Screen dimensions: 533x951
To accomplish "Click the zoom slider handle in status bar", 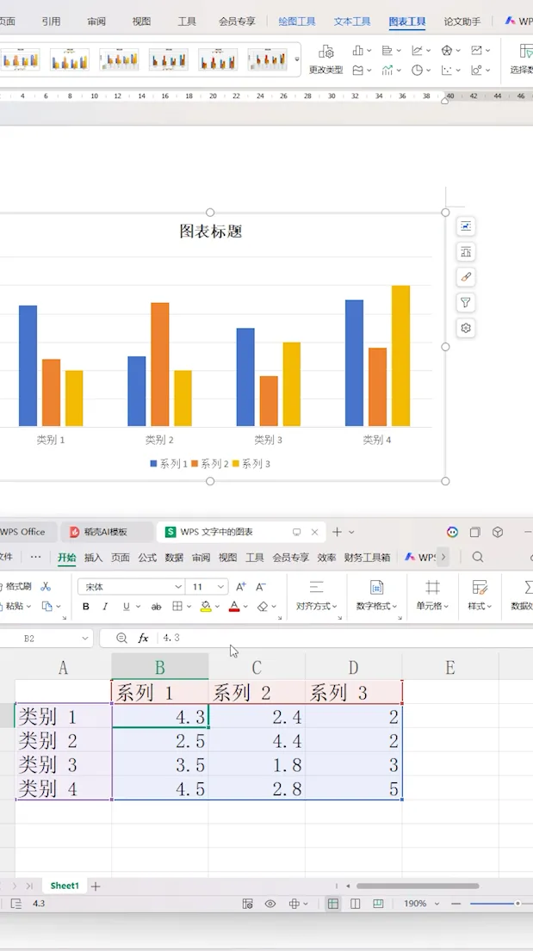I will coord(518,904).
